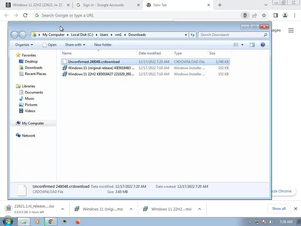
Task: Open a new Chrome tab
Action: pyautogui.click(x=220, y=5)
